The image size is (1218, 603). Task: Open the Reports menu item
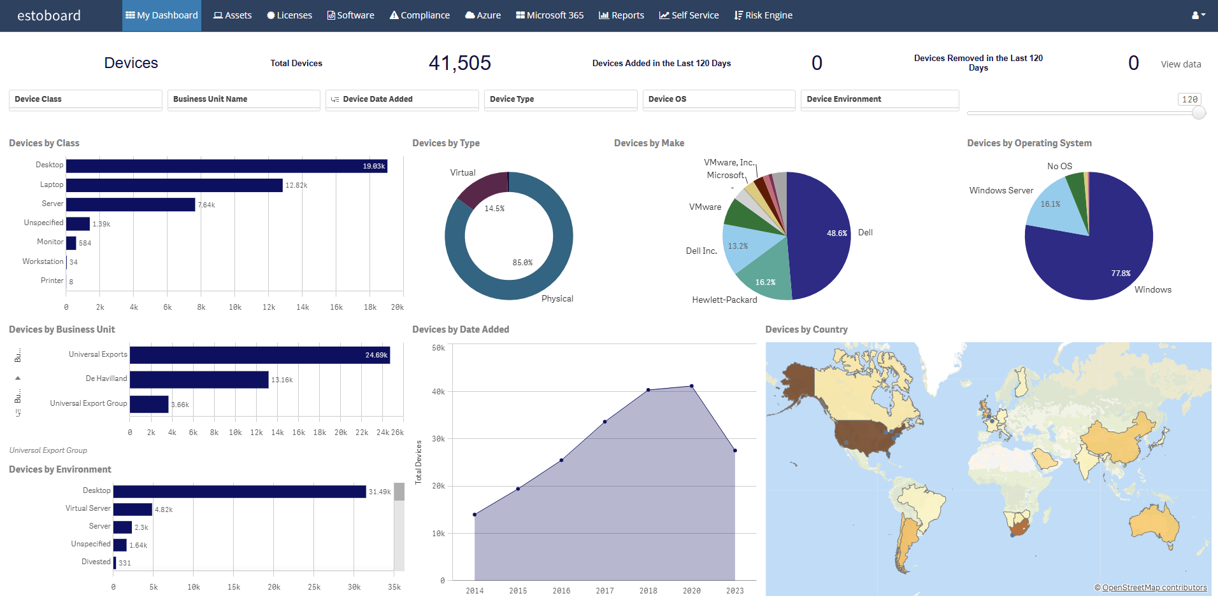(x=621, y=15)
